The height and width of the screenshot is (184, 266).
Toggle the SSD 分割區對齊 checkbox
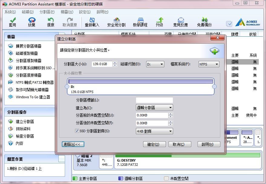[77, 131]
